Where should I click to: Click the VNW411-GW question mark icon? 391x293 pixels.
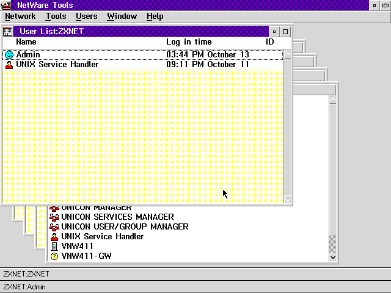tap(54, 256)
